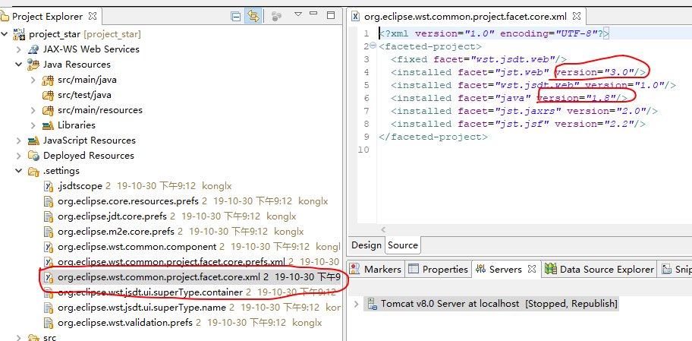Click the Deployed Resources folder icon
Image resolution: width=692 pixels, height=341 pixels.
(33, 156)
